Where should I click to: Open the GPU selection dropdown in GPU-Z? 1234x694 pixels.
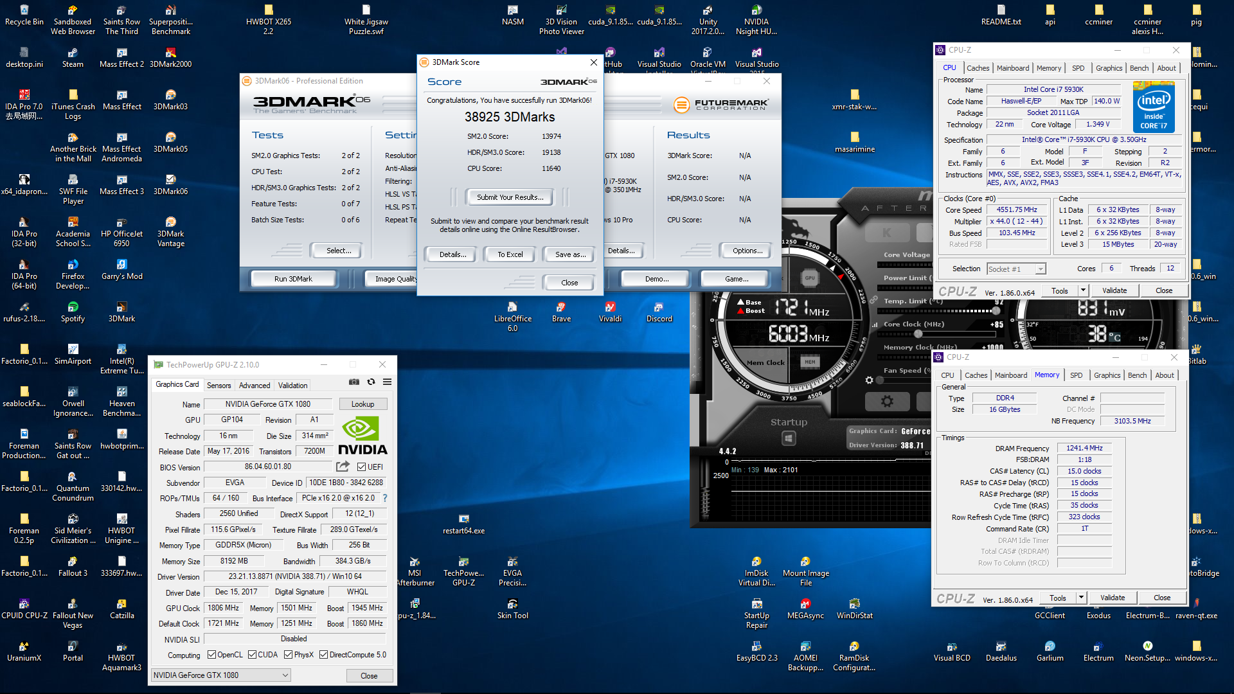(221, 675)
